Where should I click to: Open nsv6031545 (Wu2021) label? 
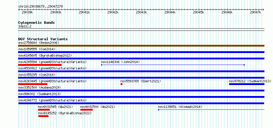tap(55, 107)
